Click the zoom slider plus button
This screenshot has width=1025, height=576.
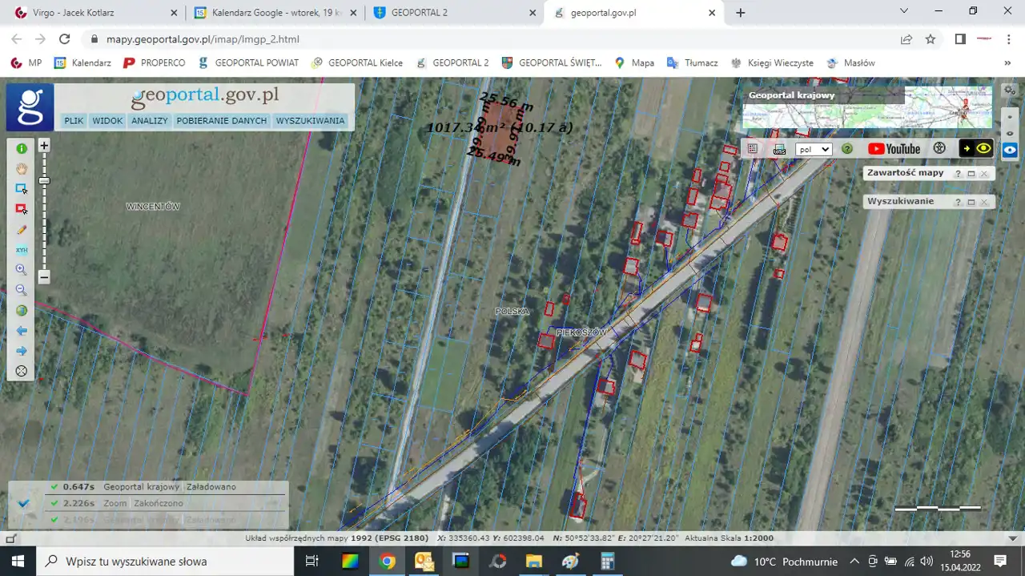[x=45, y=146]
